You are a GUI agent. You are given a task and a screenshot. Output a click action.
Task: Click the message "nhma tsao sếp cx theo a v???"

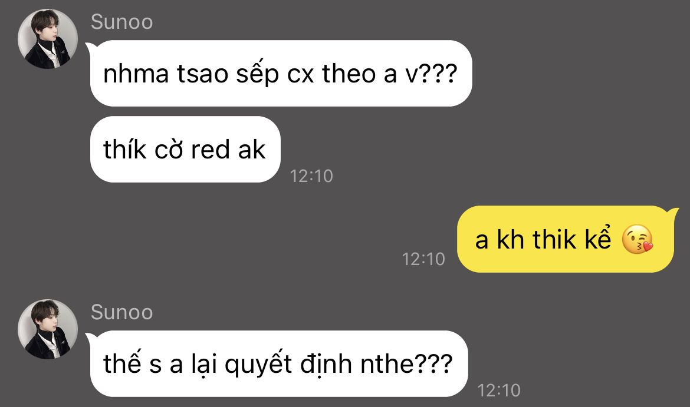click(x=281, y=74)
